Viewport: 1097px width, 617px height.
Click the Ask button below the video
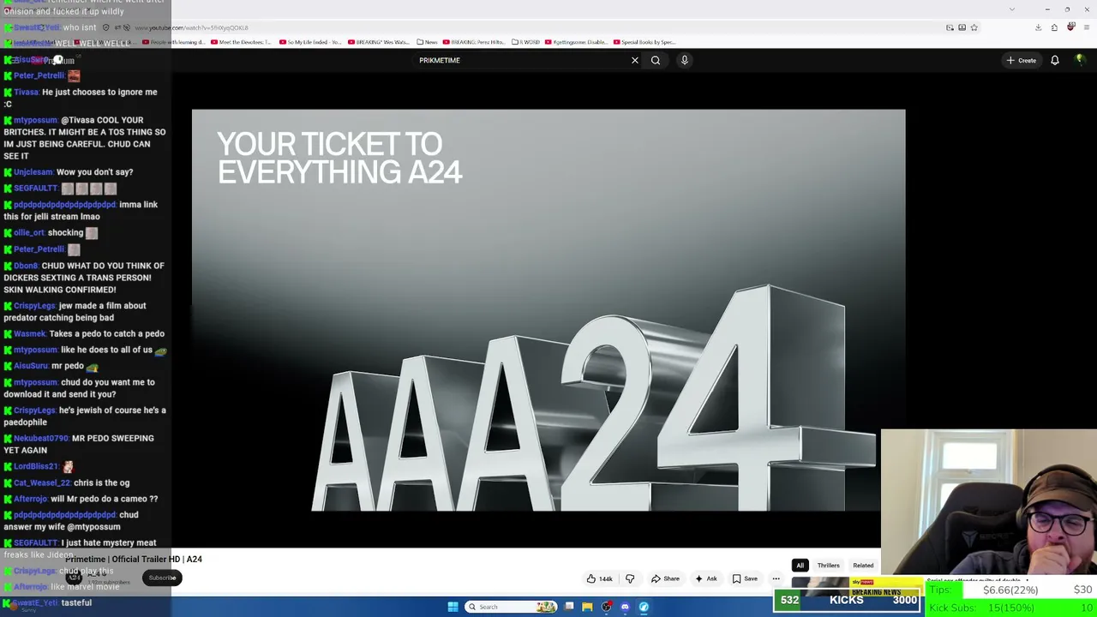coord(705,578)
